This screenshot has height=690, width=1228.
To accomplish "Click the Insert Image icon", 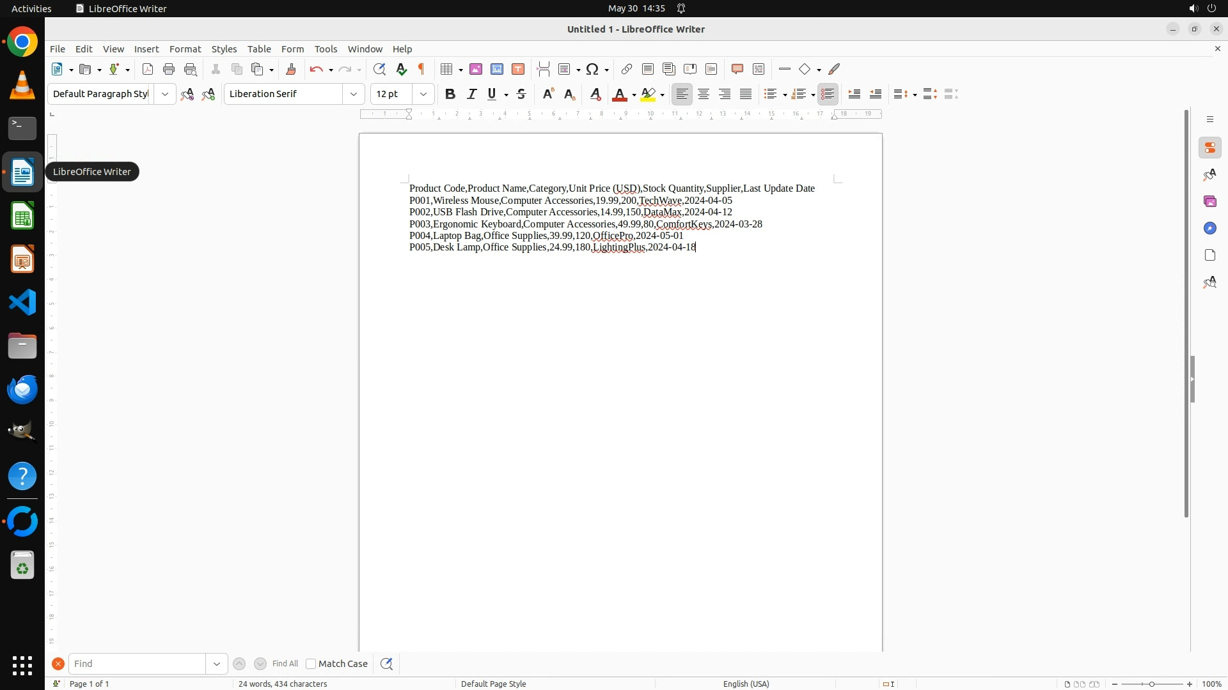I will point(476,69).
